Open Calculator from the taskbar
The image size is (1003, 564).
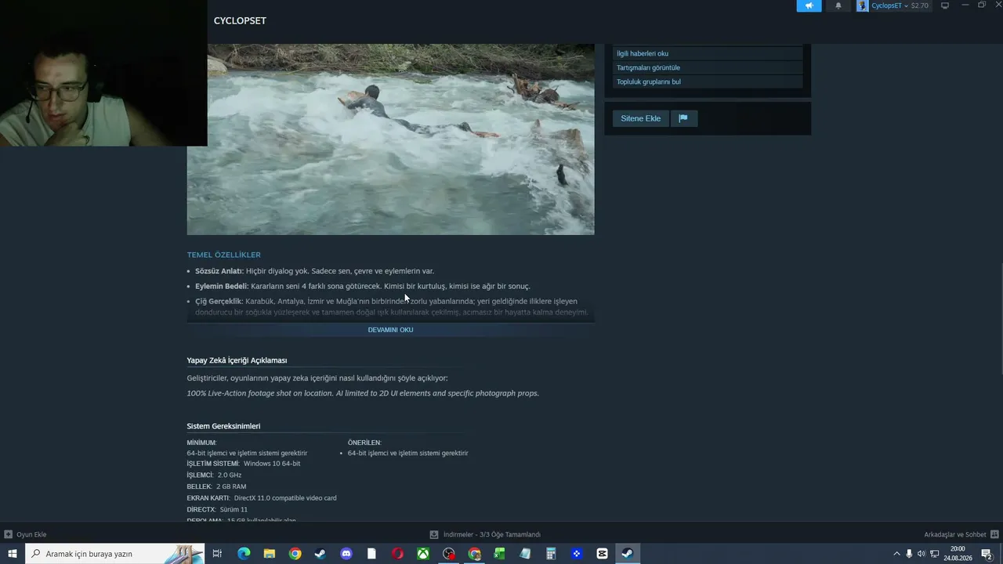point(551,554)
